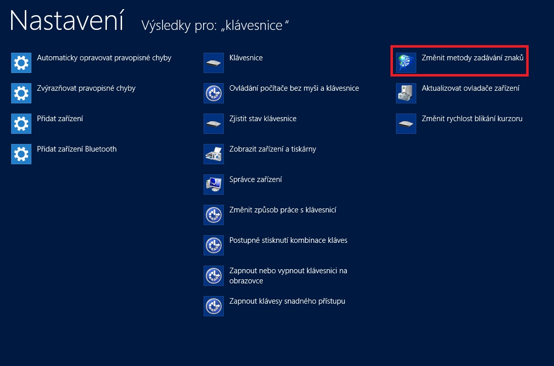Open Změnit způsob práce s klávesnicí

click(283, 210)
